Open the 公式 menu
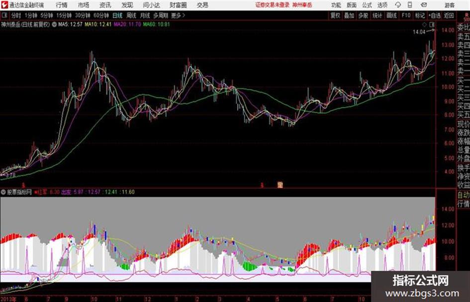This screenshot has height=302, width=470. [367, 5]
